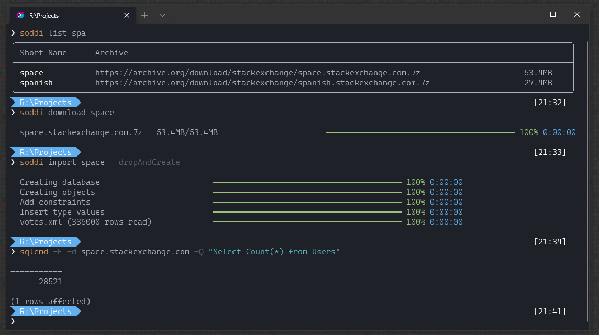Click the 'Insert type values' status line

click(x=62, y=212)
